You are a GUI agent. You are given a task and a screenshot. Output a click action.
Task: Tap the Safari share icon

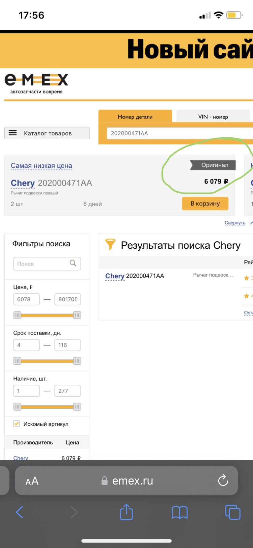coord(126,512)
